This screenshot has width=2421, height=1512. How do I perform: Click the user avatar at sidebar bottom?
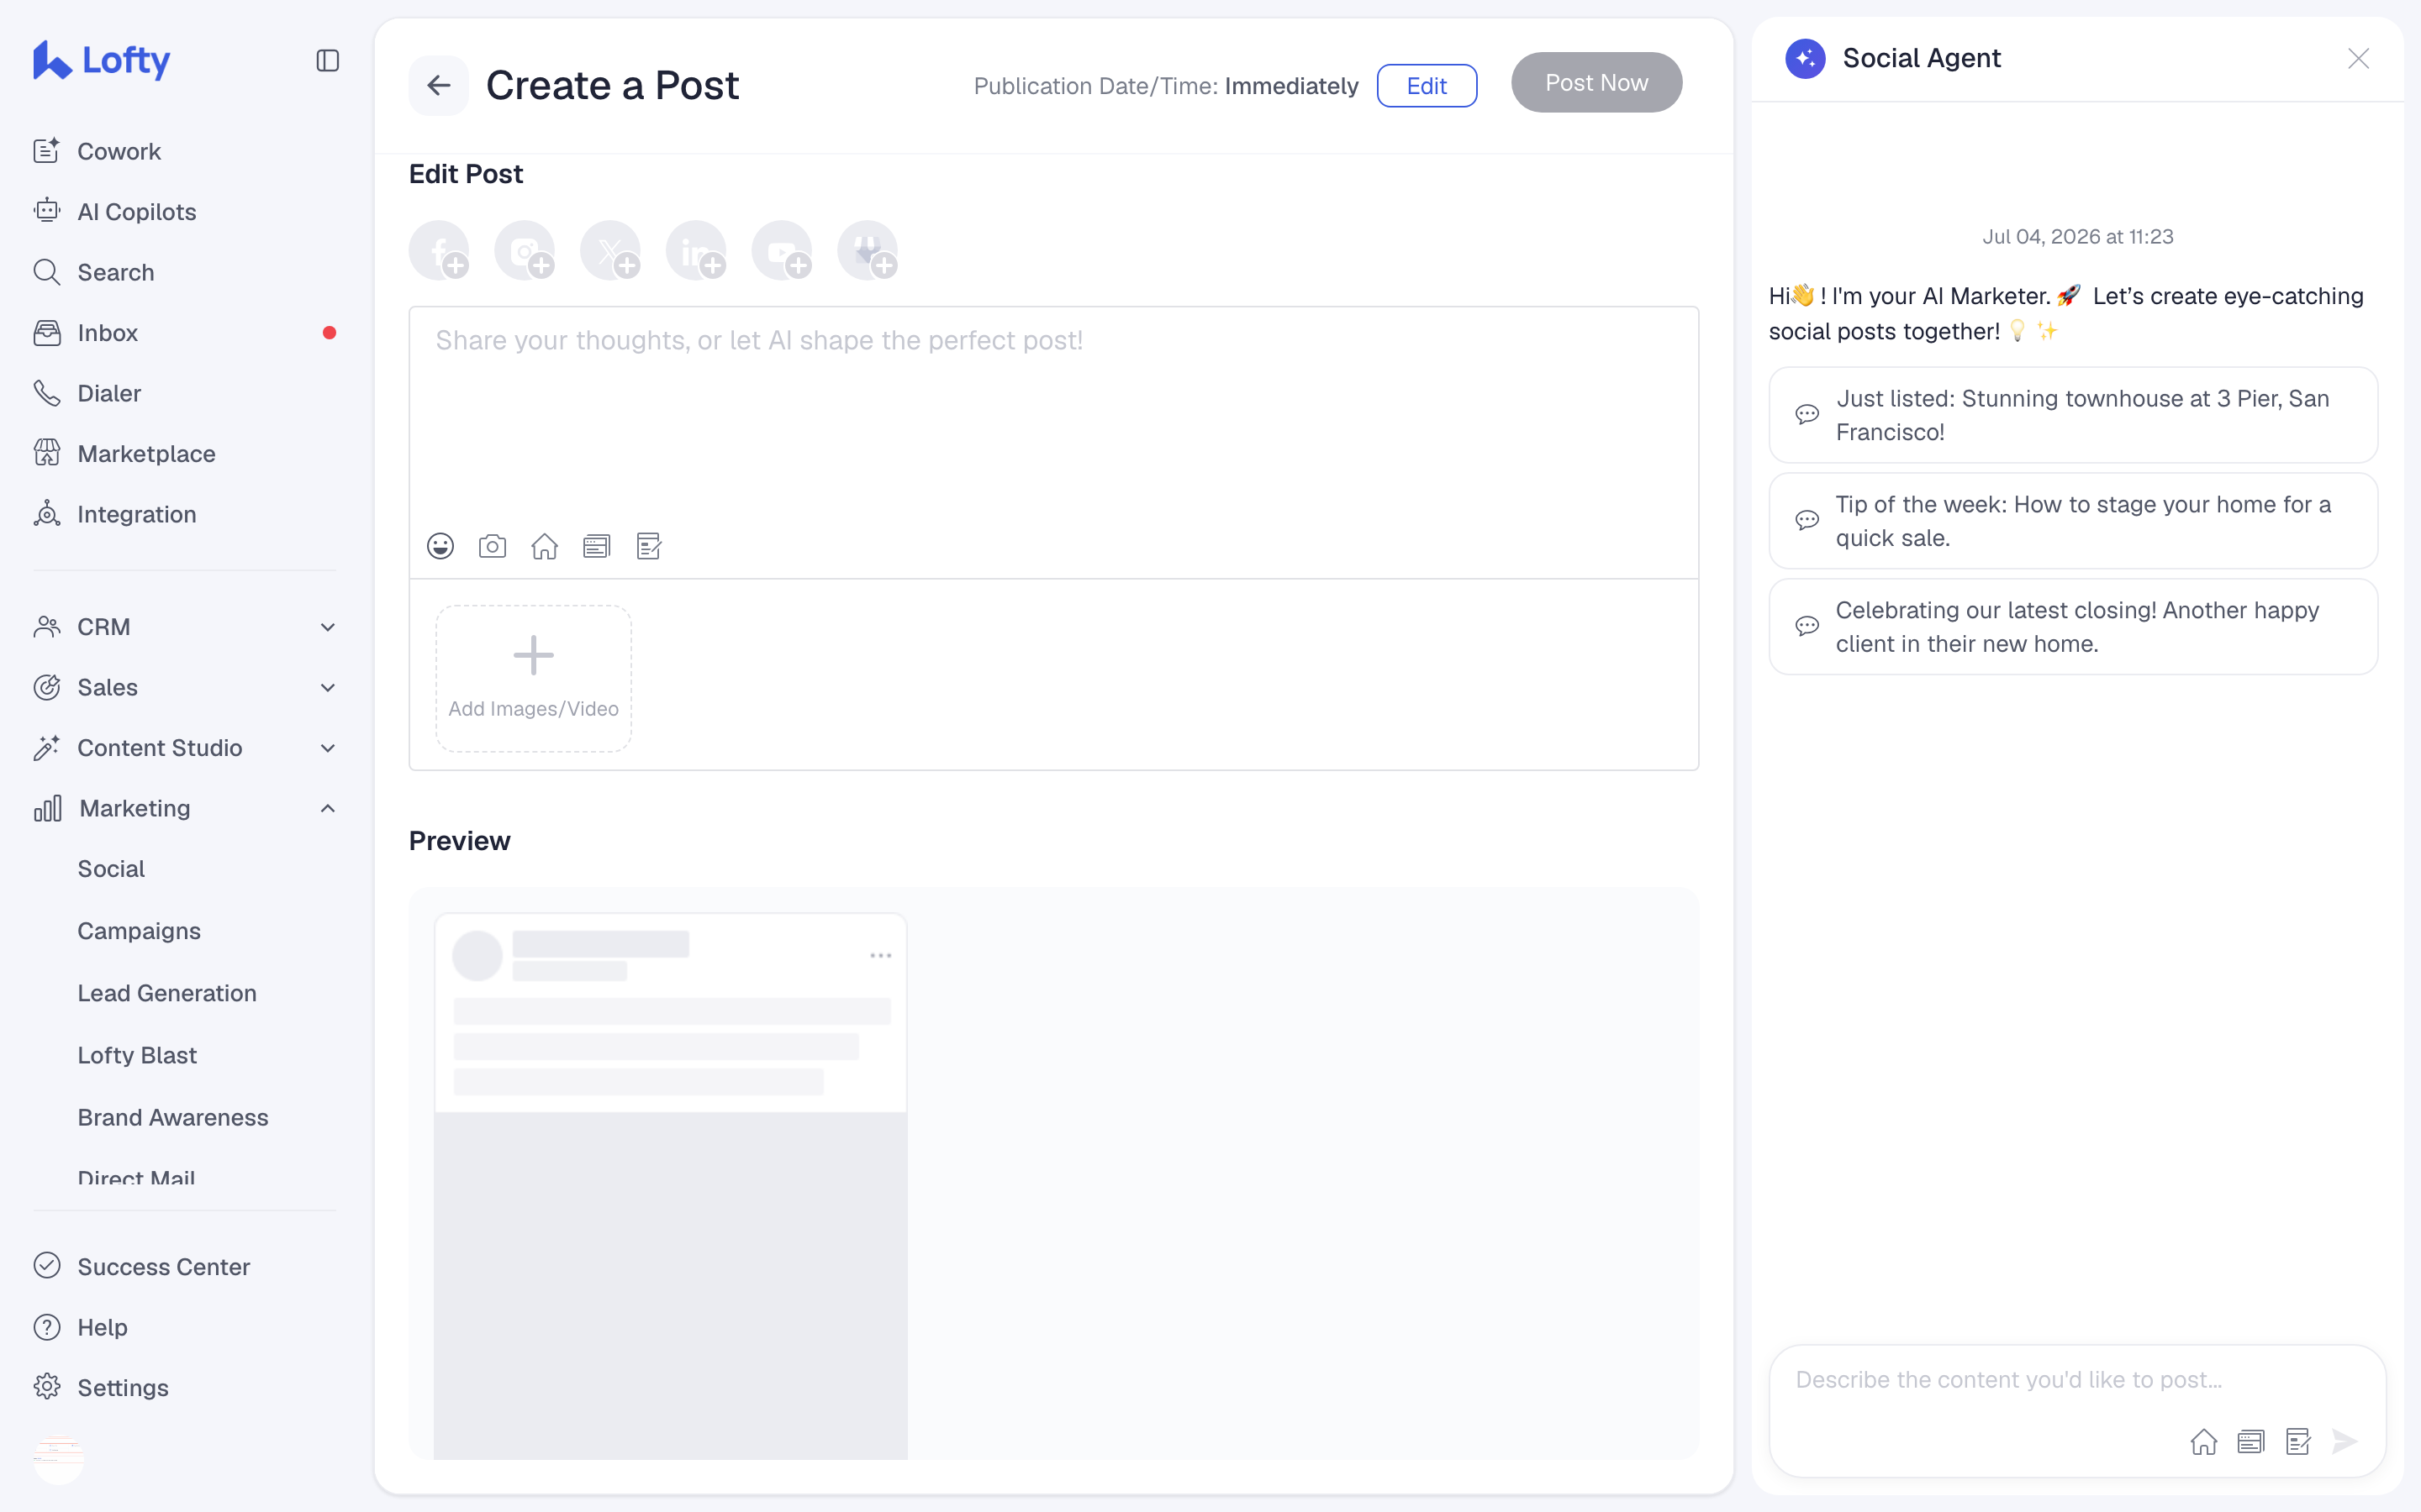pyautogui.click(x=59, y=1458)
